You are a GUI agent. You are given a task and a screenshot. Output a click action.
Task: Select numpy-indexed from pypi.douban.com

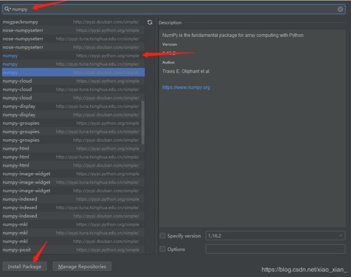tap(73, 216)
